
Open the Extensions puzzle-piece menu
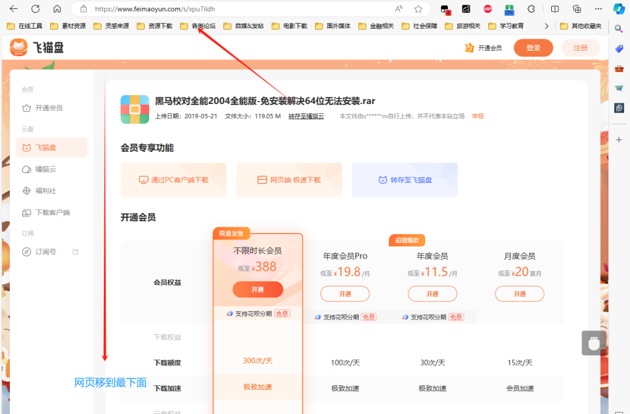(x=531, y=9)
